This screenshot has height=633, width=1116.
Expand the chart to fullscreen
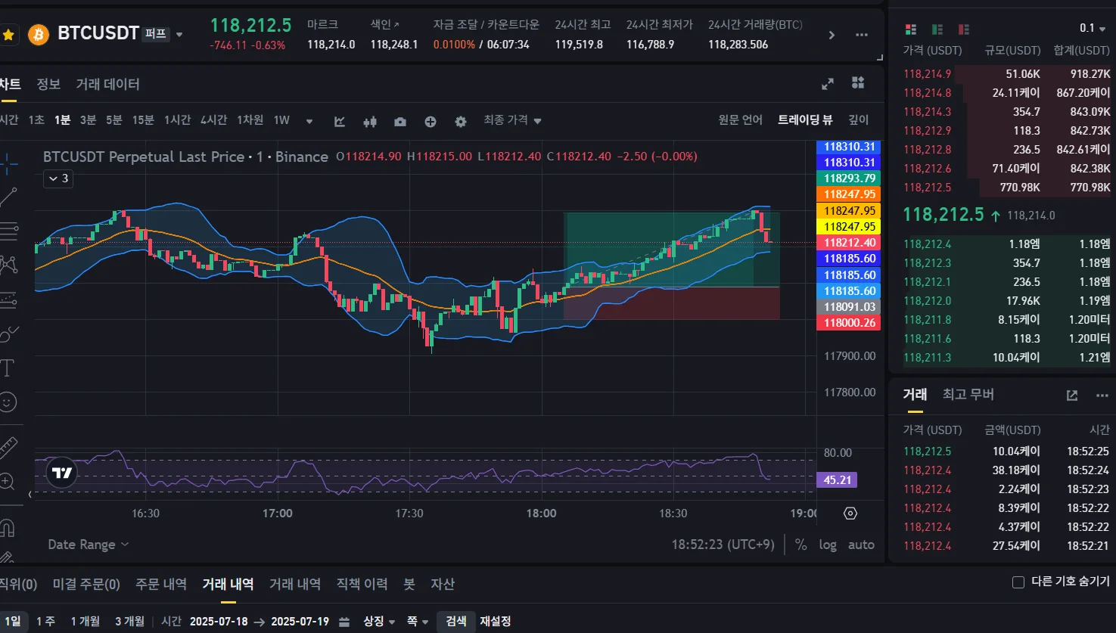[828, 84]
